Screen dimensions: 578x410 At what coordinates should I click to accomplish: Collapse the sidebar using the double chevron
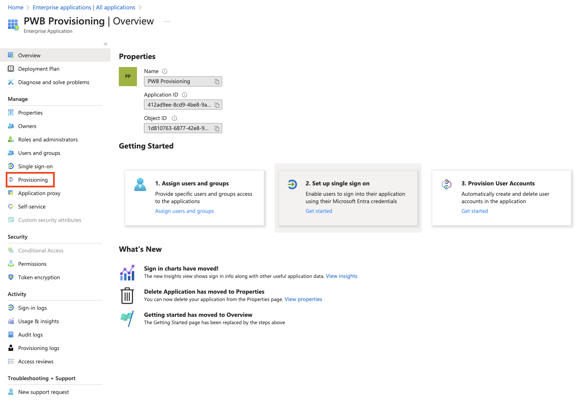(105, 44)
